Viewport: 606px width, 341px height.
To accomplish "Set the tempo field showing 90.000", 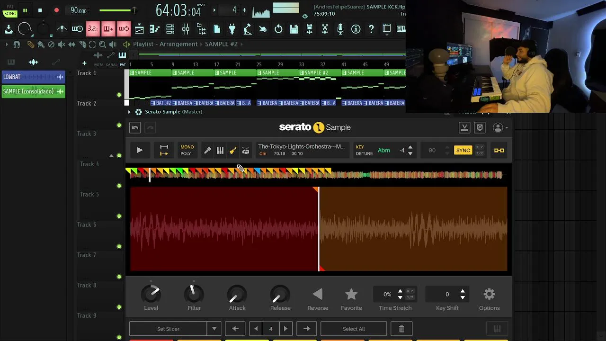I will click(x=79, y=10).
